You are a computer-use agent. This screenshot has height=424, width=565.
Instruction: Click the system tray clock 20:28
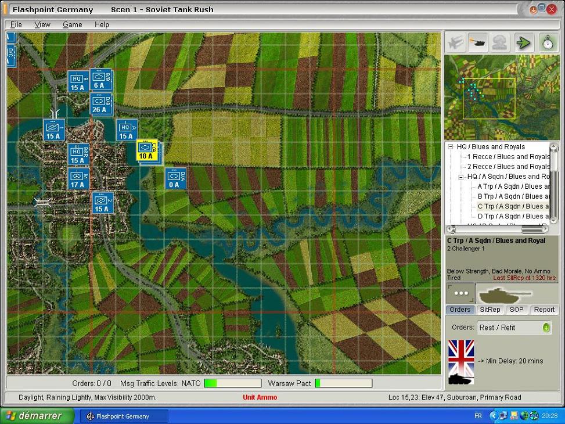pyautogui.click(x=549, y=416)
